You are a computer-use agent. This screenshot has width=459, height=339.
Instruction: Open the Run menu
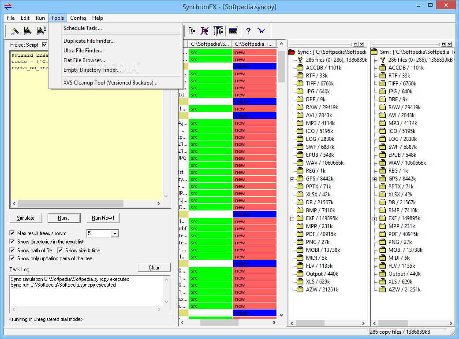coord(40,18)
